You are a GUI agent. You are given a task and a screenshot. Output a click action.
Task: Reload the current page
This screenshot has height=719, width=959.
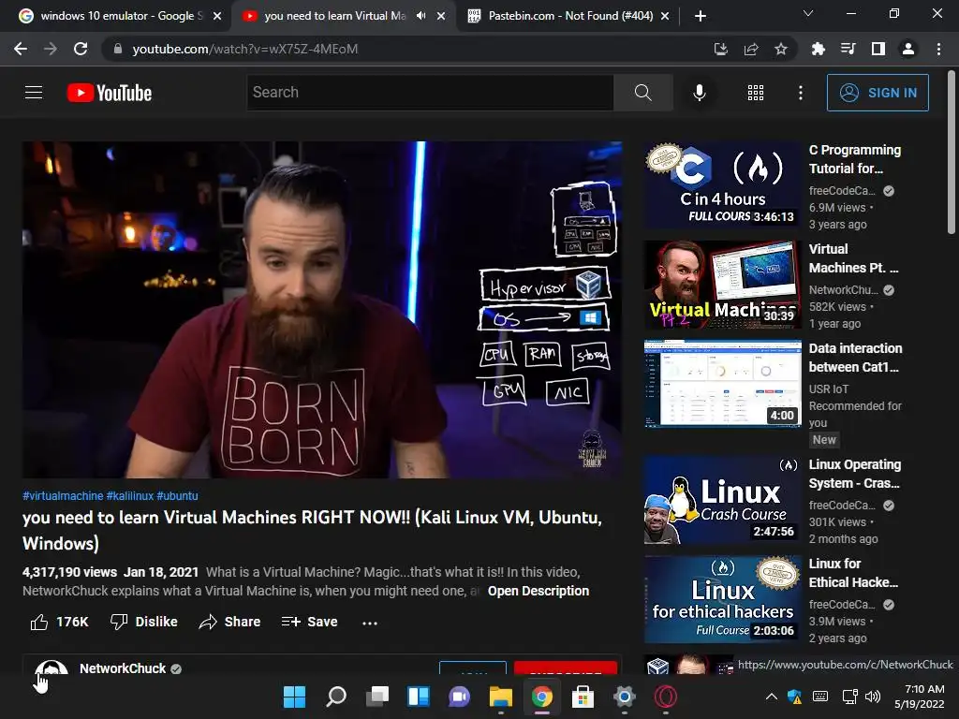[x=81, y=49]
